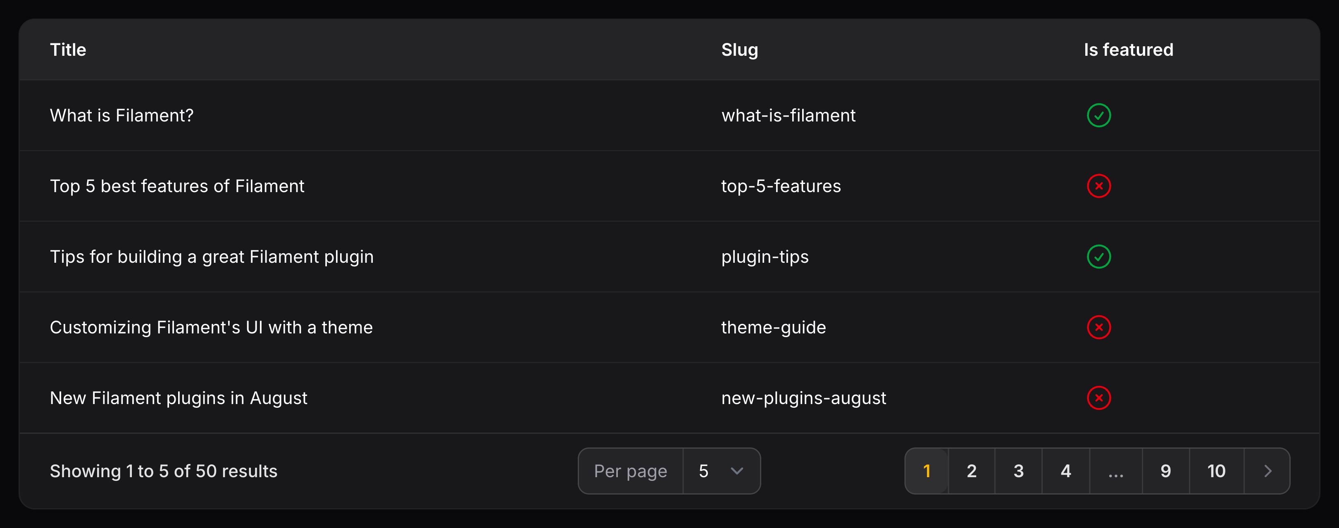Click red X icon in top-5-features row
The width and height of the screenshot is (1339, 528).
coord(1098,186)
